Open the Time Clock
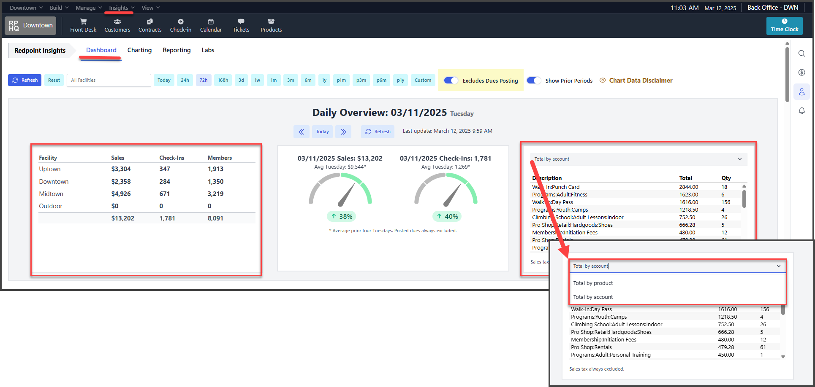The image size is (815, 387). 785,26
